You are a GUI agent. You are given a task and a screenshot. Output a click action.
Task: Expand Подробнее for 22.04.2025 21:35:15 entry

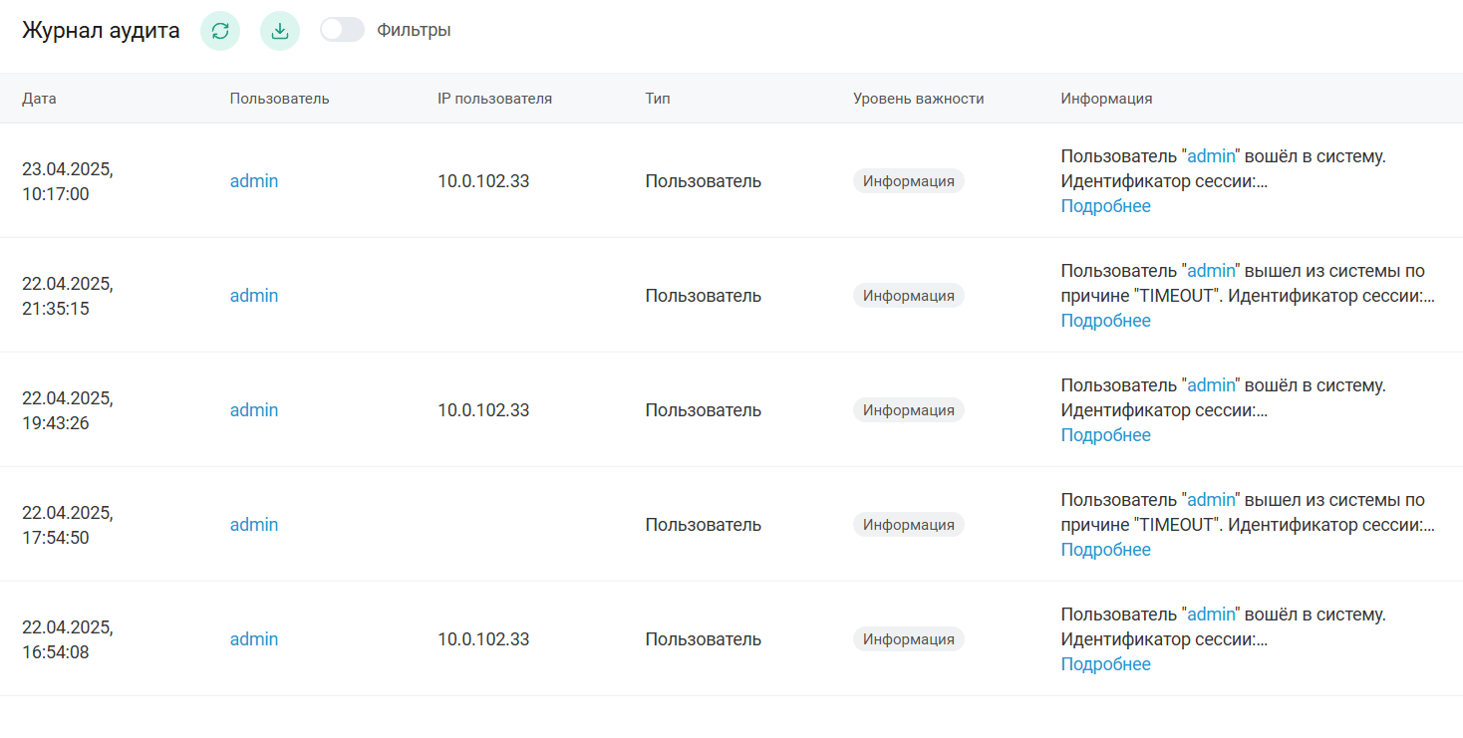coord(1105,321)
